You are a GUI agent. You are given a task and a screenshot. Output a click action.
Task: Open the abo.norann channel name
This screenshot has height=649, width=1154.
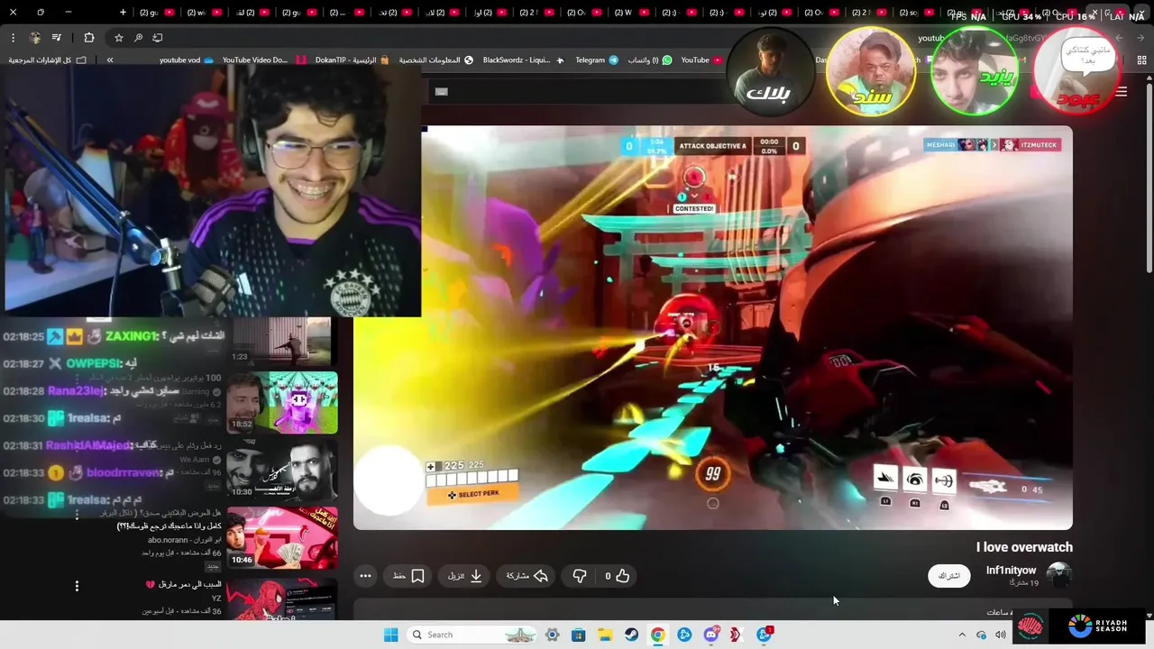(184, 540)
